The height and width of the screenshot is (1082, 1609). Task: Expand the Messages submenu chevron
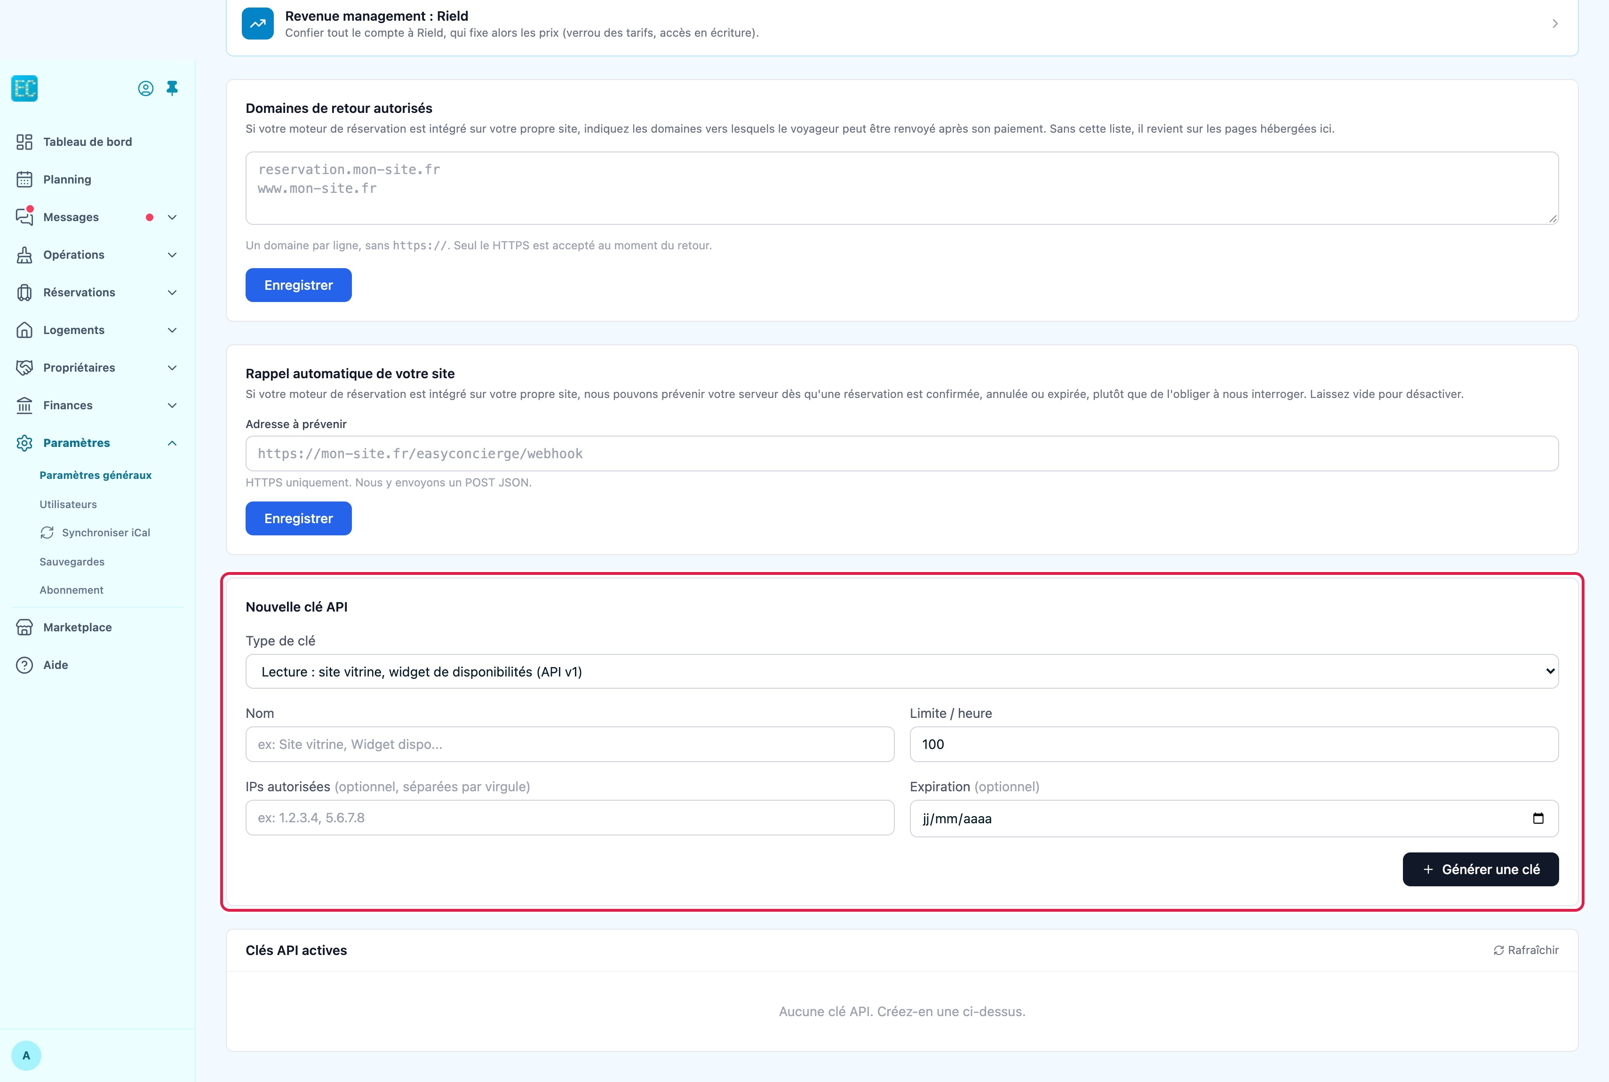[x=173, y=217]
